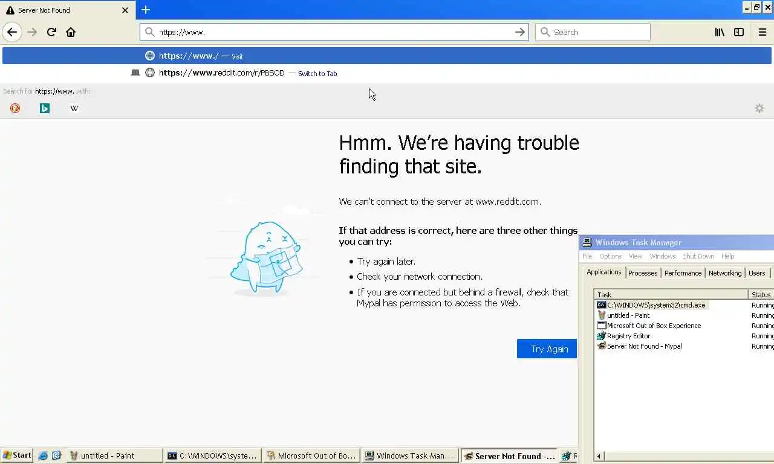Open Task Manager File menu

587,256
